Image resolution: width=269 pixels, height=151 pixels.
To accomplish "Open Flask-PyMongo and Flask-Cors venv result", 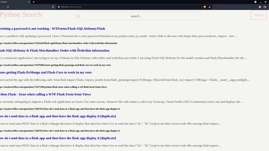I will click(x=46, y=73).
